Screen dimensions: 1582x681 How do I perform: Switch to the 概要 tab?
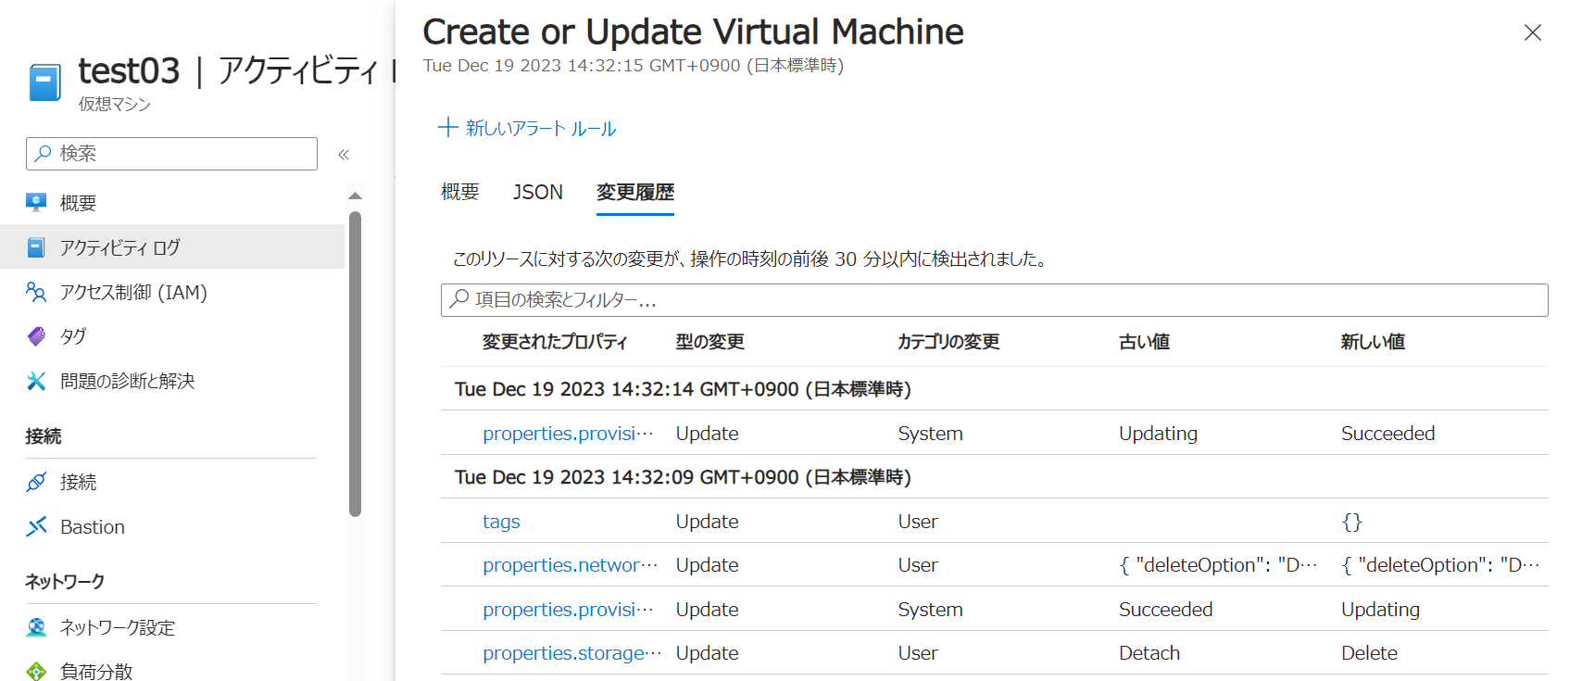click(460, 192)
